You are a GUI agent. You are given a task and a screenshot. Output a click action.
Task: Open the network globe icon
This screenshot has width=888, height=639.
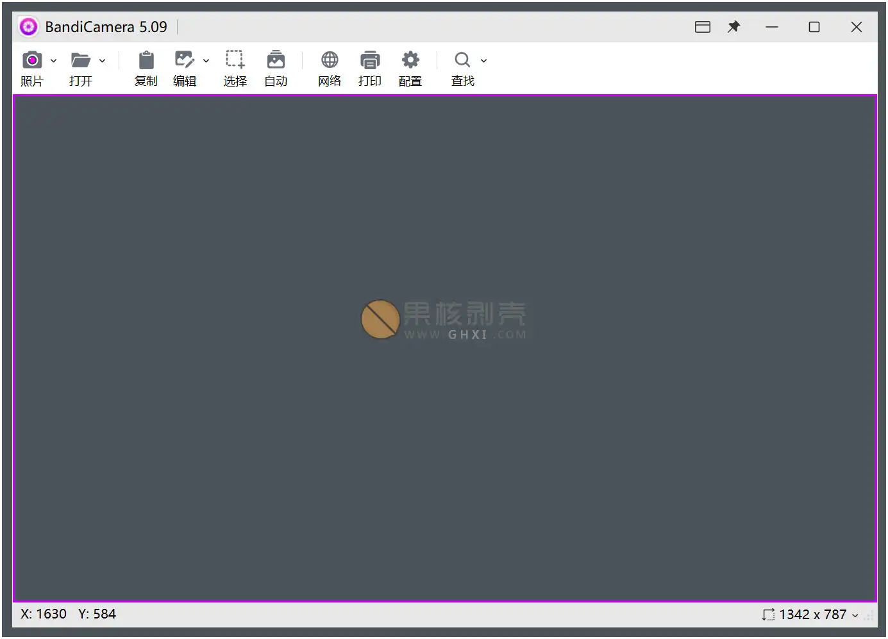pos(330,60)
